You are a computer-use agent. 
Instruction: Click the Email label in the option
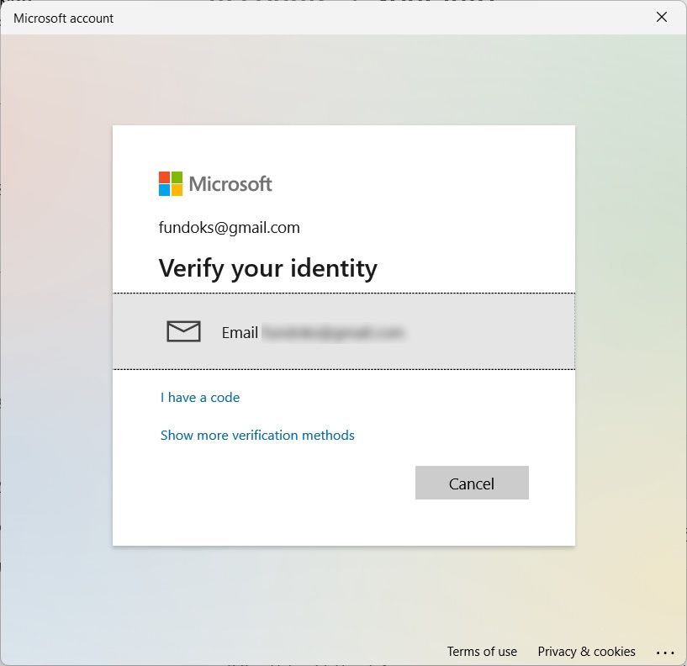(x=240, y=332)
